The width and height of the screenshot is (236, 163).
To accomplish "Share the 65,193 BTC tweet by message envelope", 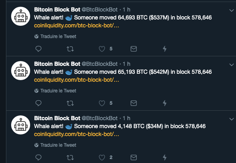I will (x=134, y=103).
